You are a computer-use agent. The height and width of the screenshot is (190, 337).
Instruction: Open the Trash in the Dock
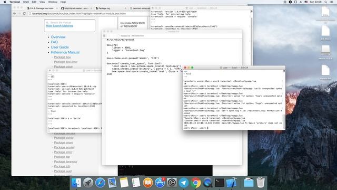click(261, 183)
